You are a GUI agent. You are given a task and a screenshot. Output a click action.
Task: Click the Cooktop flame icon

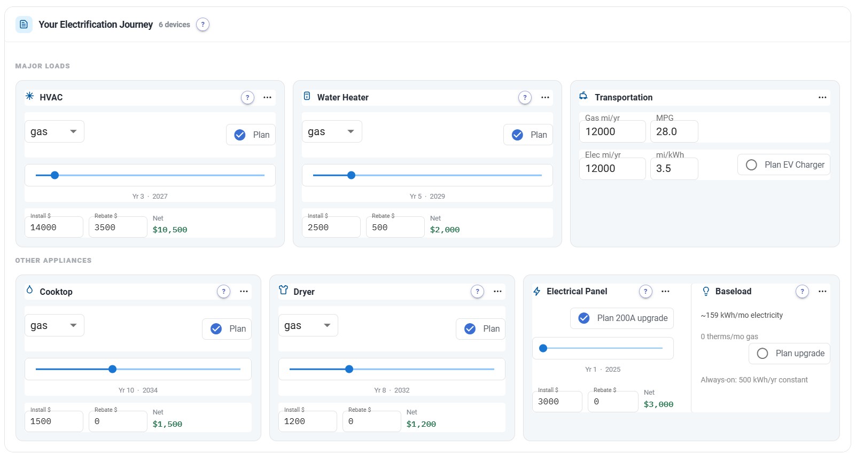click(x=30, y=290)
